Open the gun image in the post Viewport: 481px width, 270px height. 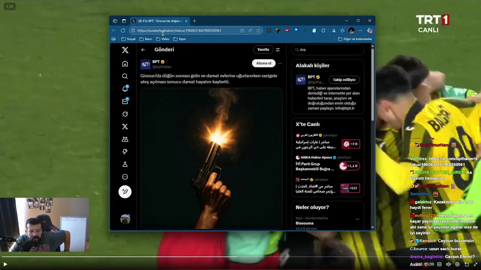pyautogui.click(x=211, y=158)
